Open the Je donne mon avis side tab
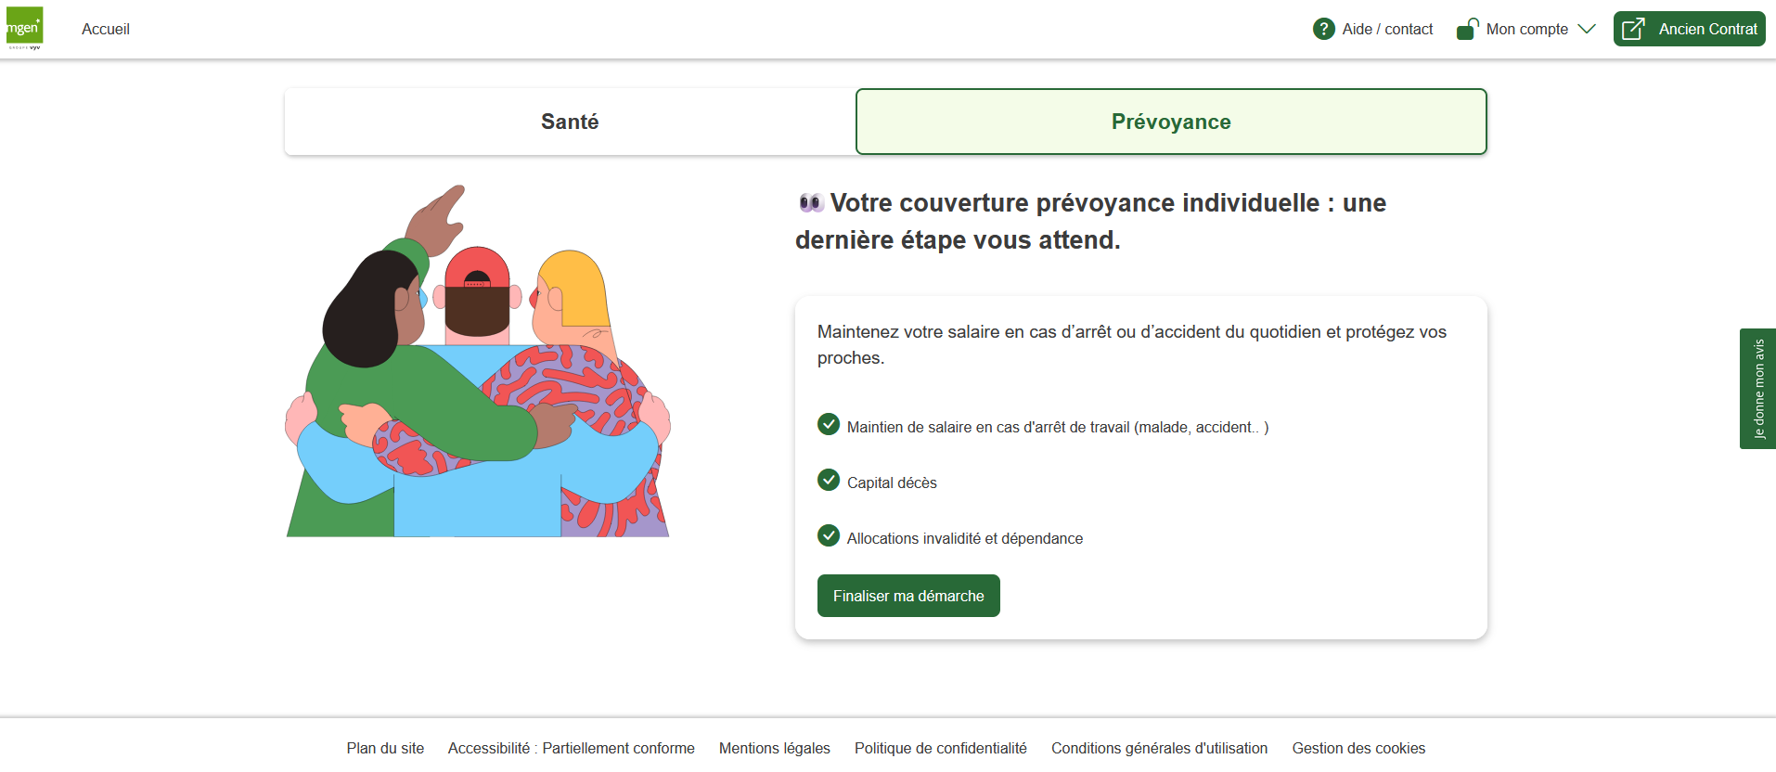The image size is (1776, 772). coord(1758,389)
